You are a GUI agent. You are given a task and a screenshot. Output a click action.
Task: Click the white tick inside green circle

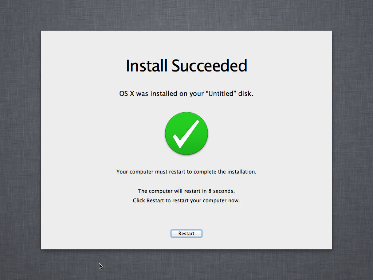186,134
